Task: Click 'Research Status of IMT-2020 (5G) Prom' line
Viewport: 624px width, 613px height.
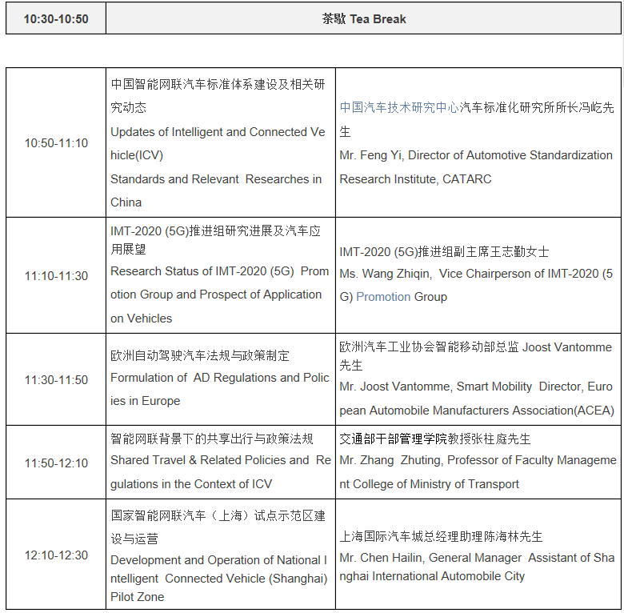Action: (220, 271)
